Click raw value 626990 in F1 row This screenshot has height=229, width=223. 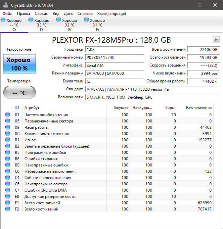[204, 203]
